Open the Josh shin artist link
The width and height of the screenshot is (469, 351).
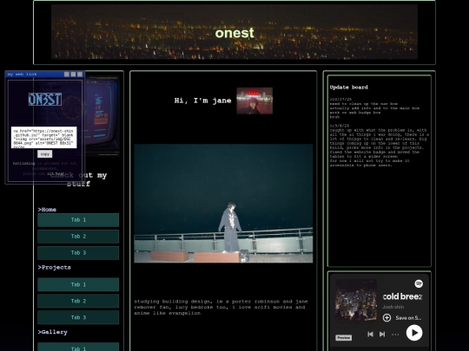tap(393, 307)
